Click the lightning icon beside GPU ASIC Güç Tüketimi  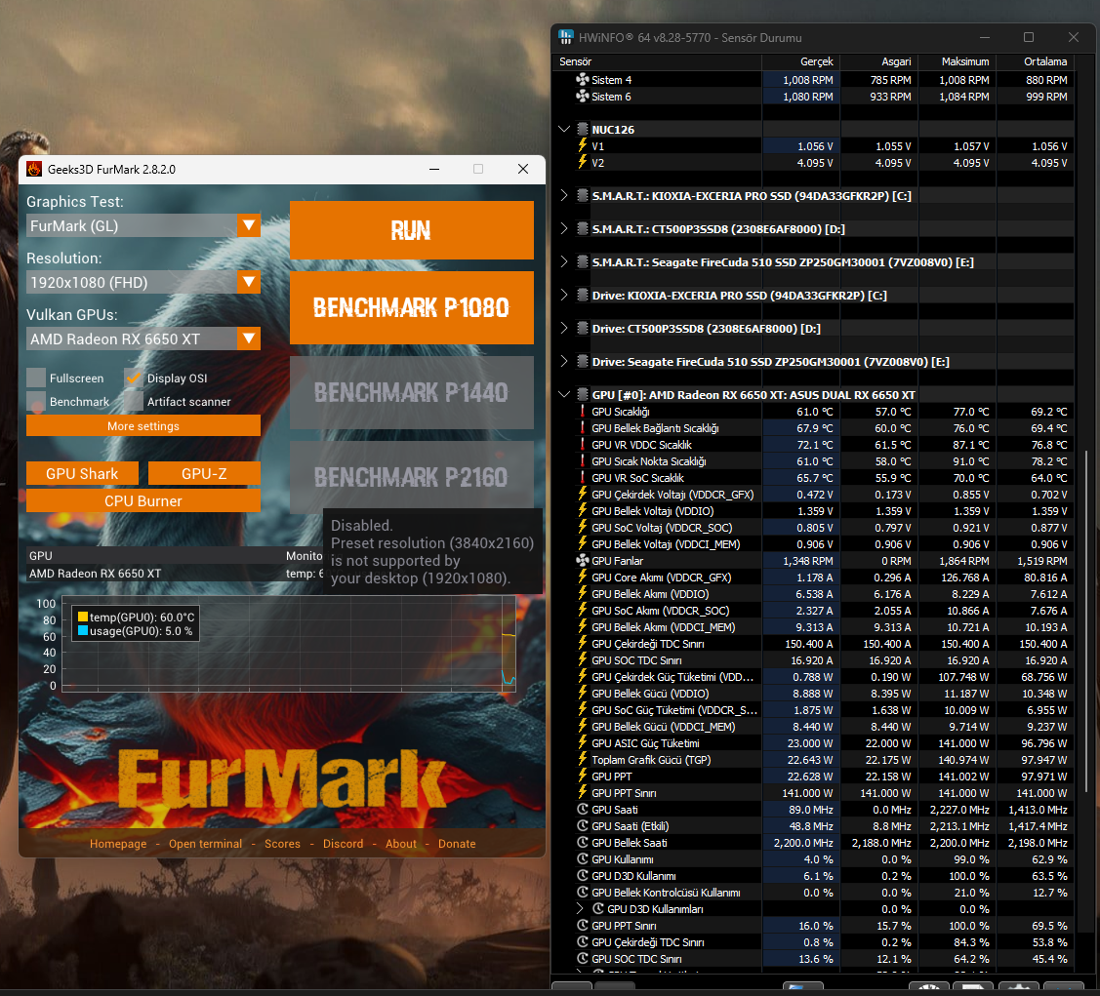click(583, 743)
